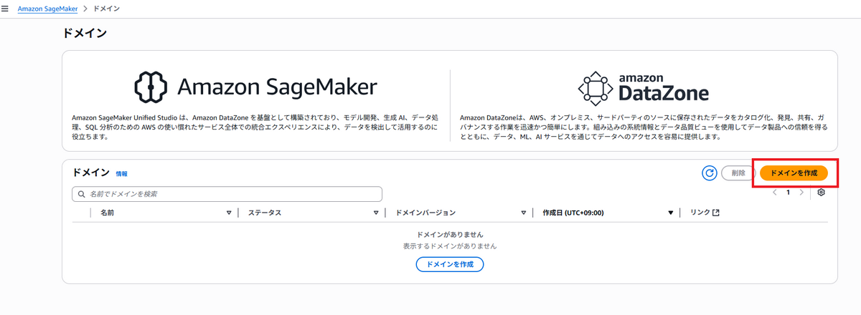Click the ドメインがありません message
This screenshot has width=861, height=315.
(x=450, y=234)
